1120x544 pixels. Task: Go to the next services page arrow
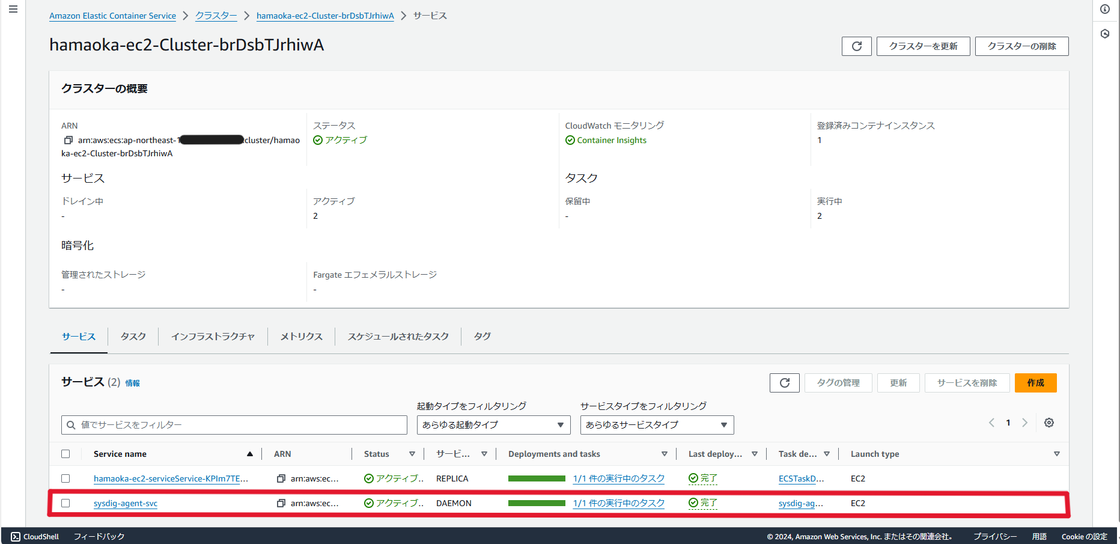[1025, 423]
